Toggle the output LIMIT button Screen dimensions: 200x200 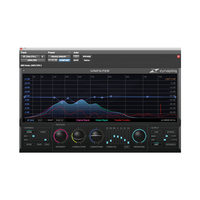point(156,144)
